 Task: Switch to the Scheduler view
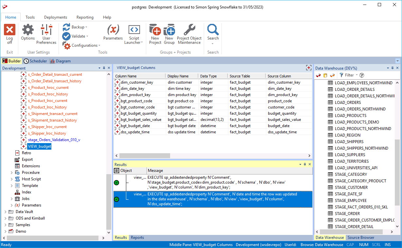[x=35, y=61]
